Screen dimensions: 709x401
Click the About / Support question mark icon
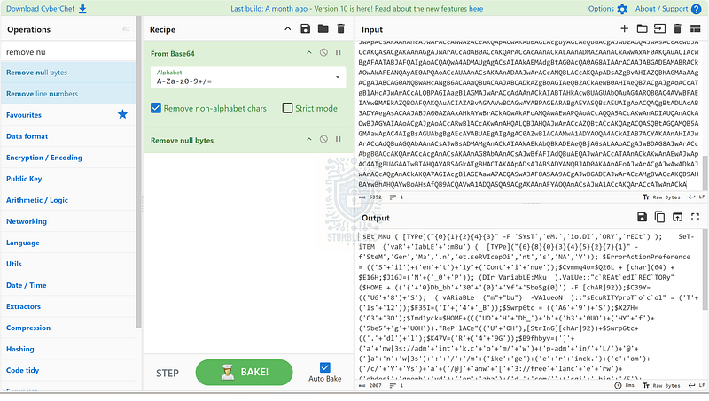coord(697,9)
